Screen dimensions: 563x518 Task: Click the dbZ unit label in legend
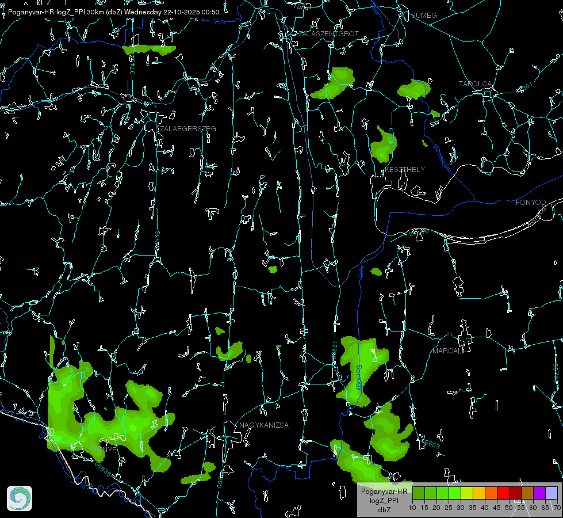point(384,510)
